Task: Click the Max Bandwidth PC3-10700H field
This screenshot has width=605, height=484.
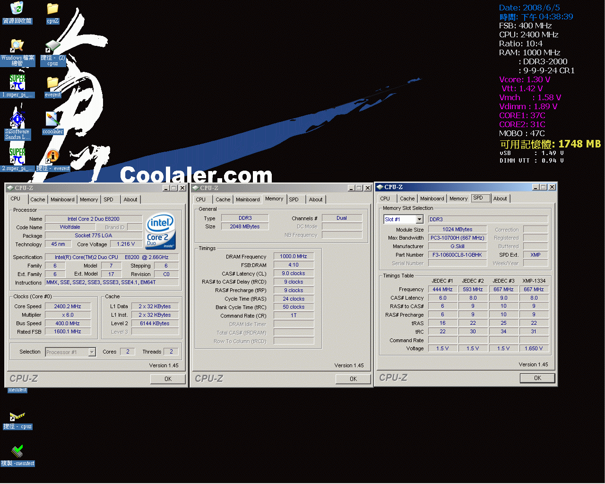Action: coord(457,238)
